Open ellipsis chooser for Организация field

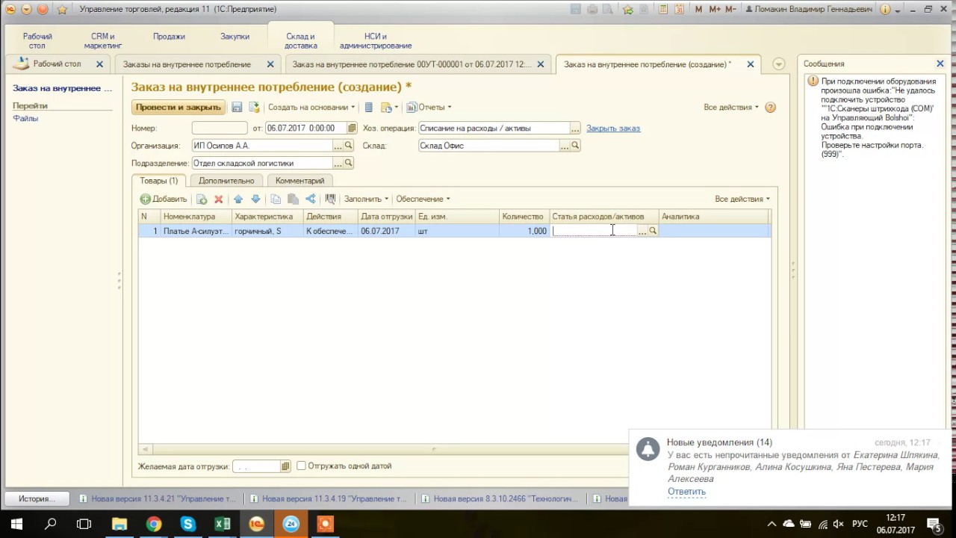(x=338, y=146)
